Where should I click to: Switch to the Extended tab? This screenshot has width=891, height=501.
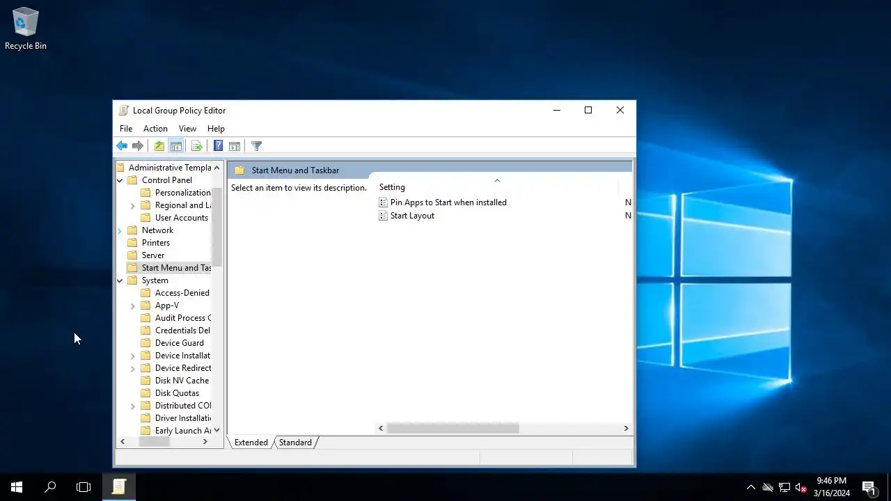(251, 443)
